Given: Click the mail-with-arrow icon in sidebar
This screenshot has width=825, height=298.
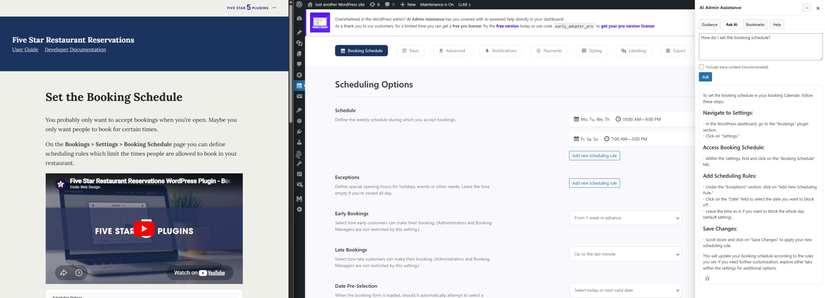Looking at the screenshot, I should (x=299, y=185).
